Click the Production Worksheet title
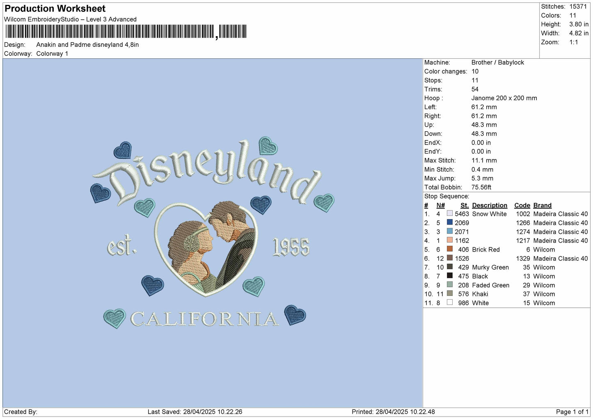Image resolution: width=593 pixels, height=419 pixels. click(x=55, y=9)
